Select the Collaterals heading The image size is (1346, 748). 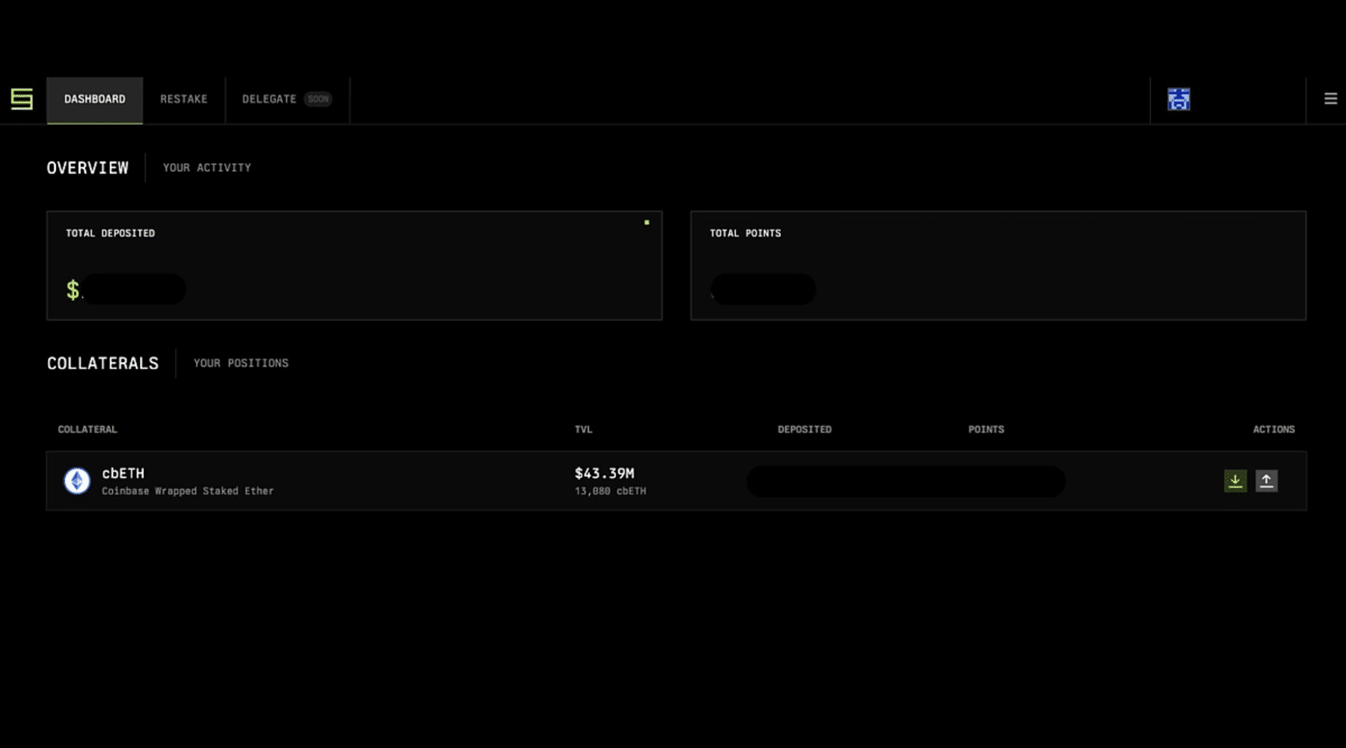pos(102,363)
